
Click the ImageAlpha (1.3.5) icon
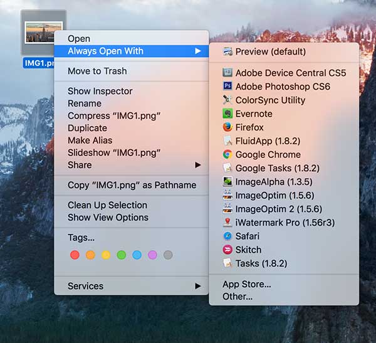[227, 181]
